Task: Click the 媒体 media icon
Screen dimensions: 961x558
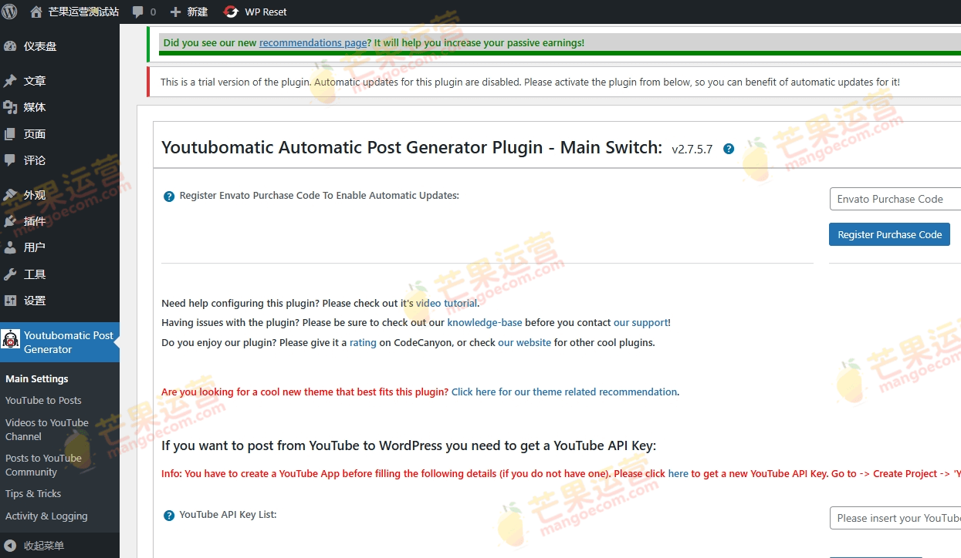Action: click(x=10, y=107)
